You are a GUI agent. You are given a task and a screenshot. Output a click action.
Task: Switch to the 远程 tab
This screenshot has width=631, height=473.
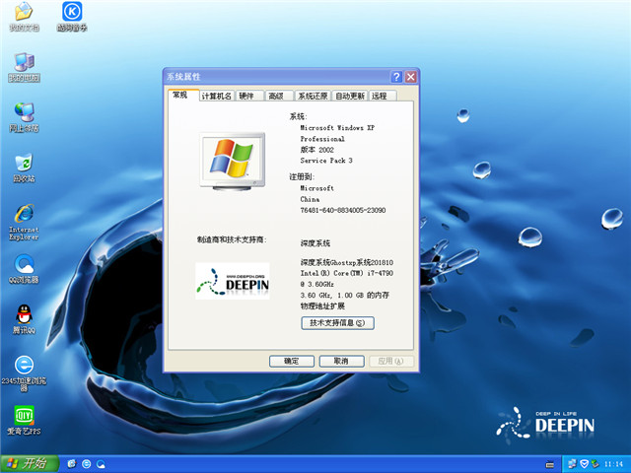point(383,96)
